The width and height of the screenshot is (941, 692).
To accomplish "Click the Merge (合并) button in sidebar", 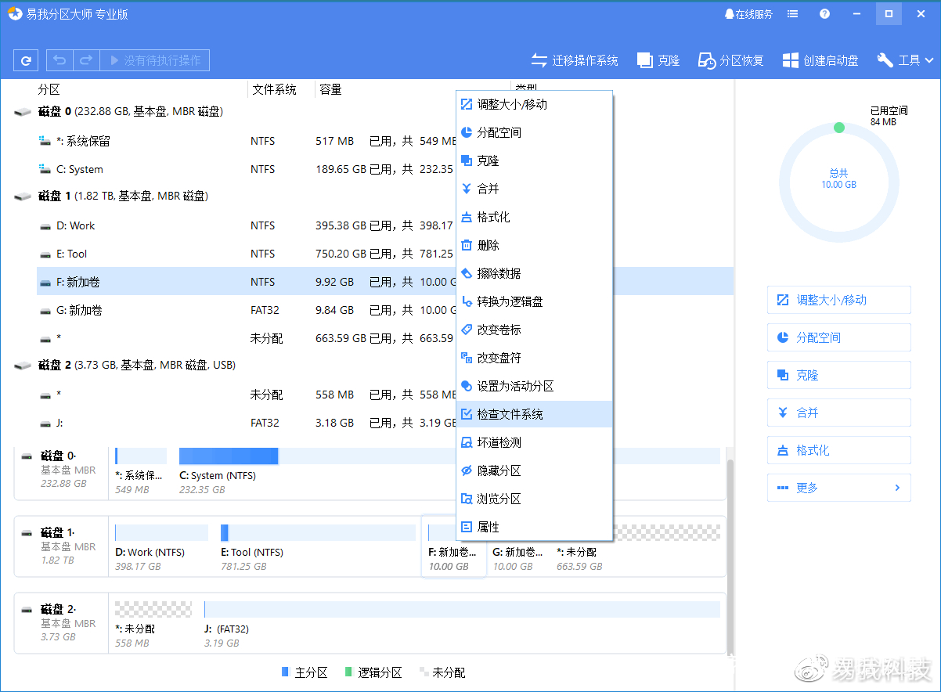I will pyautogui.click(x=838, y=413).
